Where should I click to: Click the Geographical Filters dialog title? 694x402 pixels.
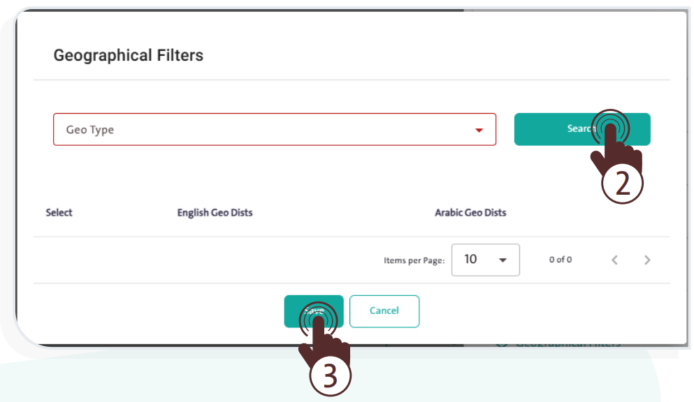pos(129,55)
